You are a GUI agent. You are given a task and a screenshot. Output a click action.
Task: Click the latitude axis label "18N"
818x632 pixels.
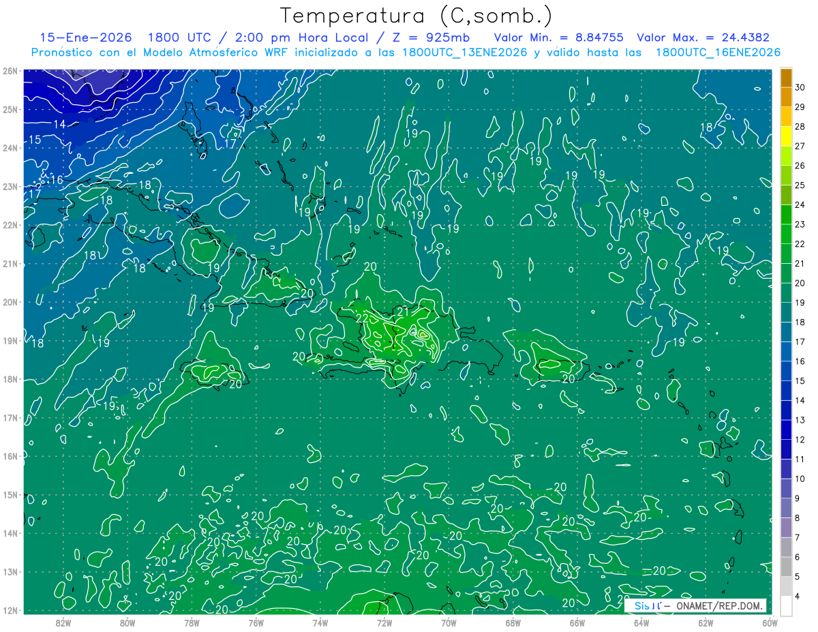pyautogui.click(x=10, y=380)
